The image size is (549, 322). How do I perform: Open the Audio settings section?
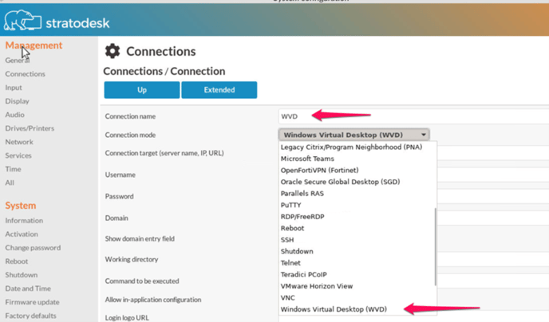[14, 115]
